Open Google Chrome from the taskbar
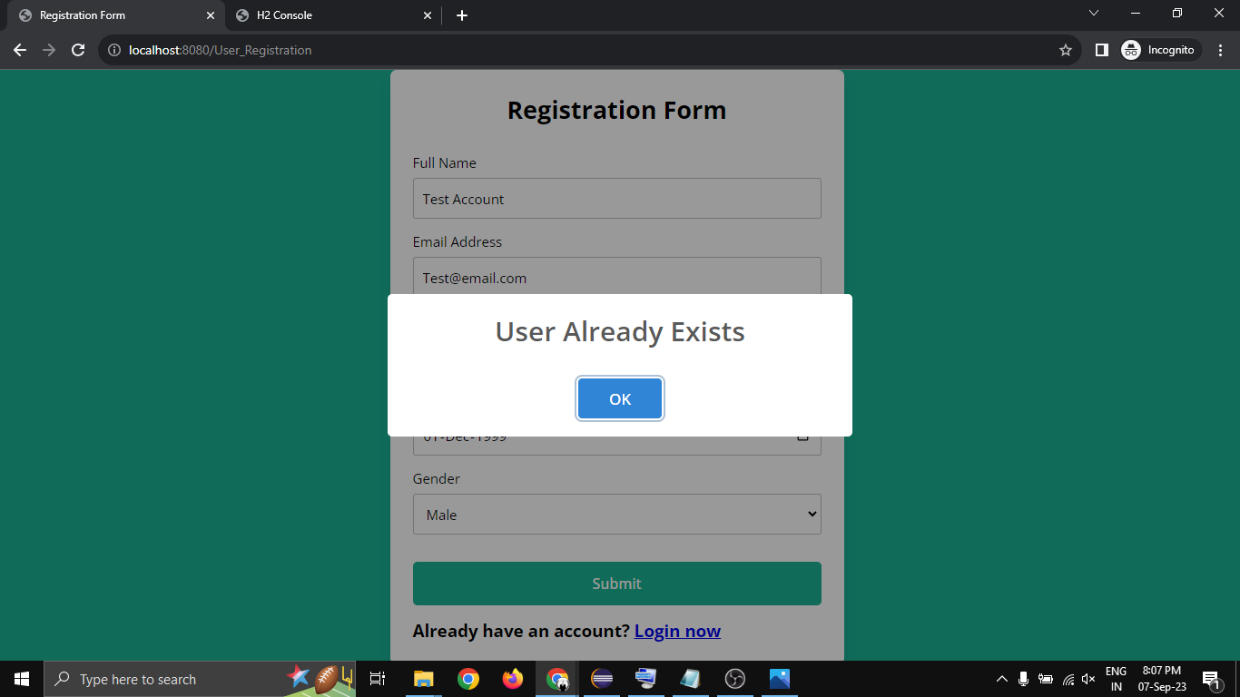 click(x=468, y=679)
